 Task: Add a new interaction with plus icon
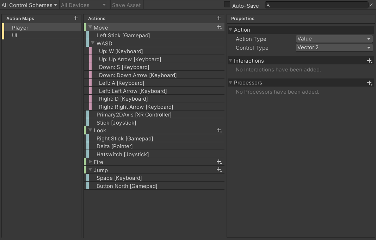tap(369, 61)
